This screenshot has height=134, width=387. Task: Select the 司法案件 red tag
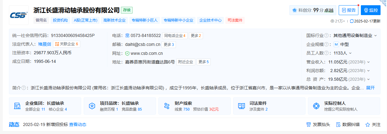click(235, 20)
